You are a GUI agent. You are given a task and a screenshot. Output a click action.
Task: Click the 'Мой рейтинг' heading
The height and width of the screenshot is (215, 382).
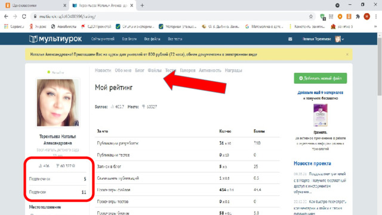tap(114, 88)
